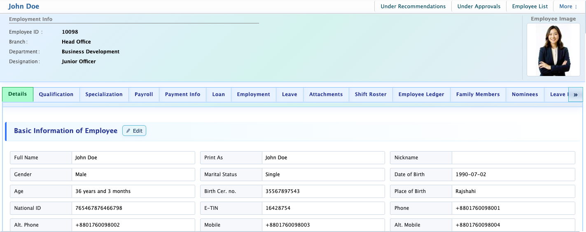Screen dimensions: 586x232
Task: Open the Loan tab
Action: (219, 94)
